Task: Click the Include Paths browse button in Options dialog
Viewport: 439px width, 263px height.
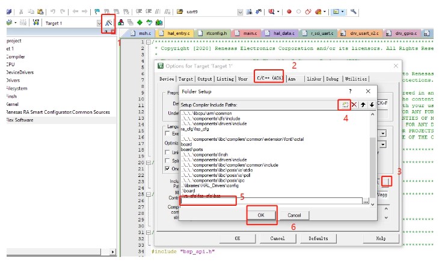Action: pyautogui.click(x=386, y=182)
